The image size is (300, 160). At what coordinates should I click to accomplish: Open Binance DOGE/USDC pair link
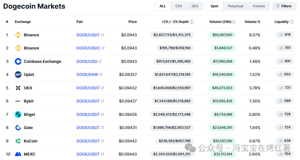(x=88, y=48)
